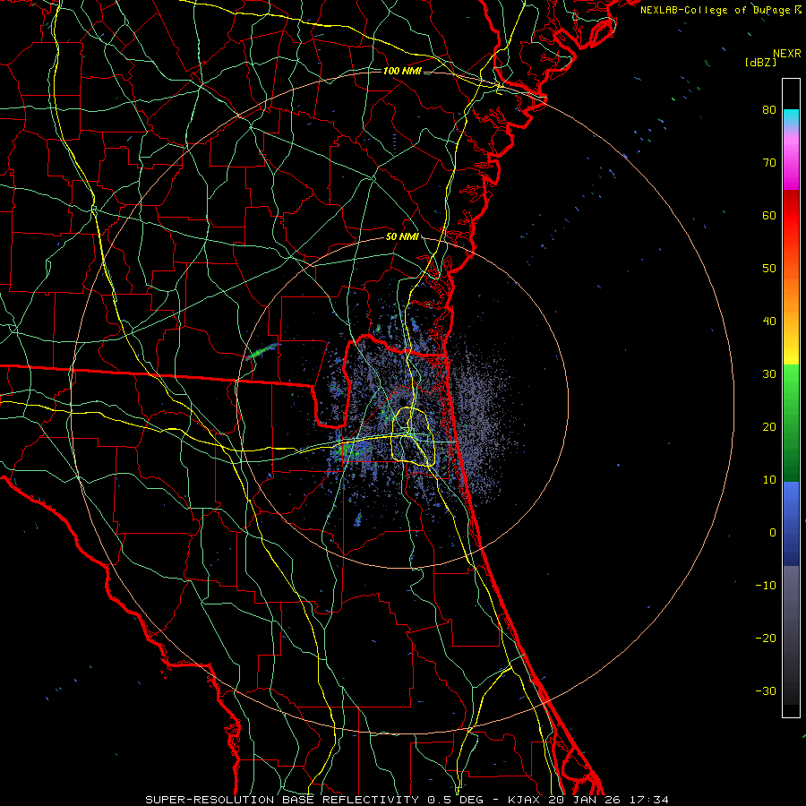
Task: Click the 20 dBZ scale value
Action: [769, 426]
